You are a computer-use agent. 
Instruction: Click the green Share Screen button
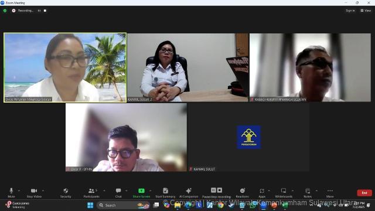point(141,193)
